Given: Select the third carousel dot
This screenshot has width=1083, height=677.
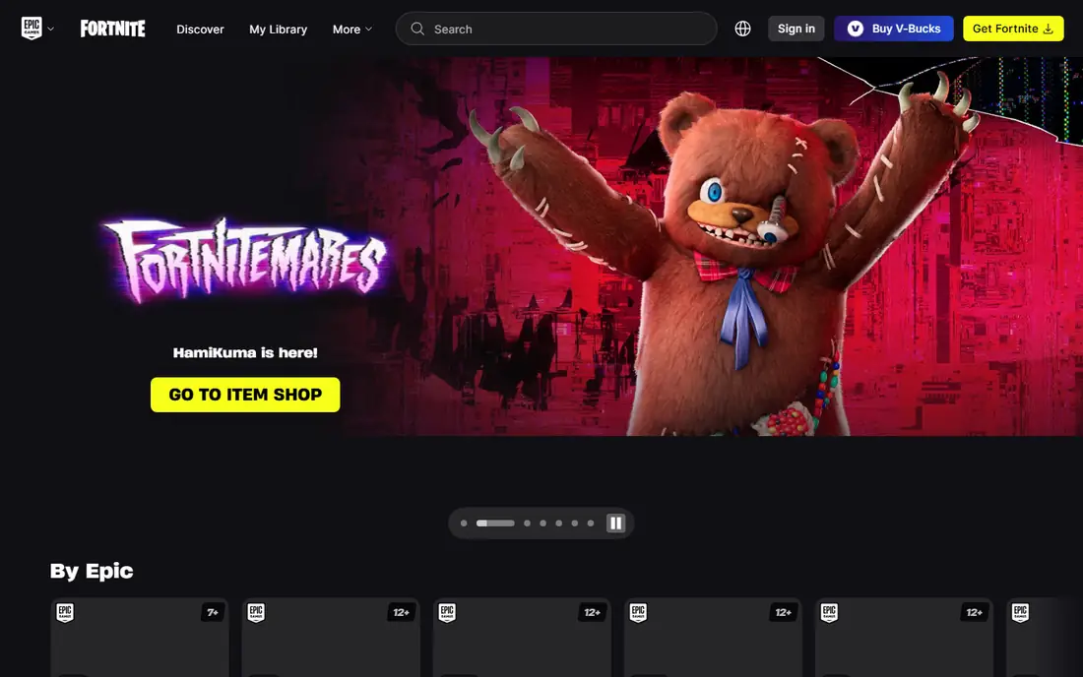Looking at the screenshot, I should point(527,523).
